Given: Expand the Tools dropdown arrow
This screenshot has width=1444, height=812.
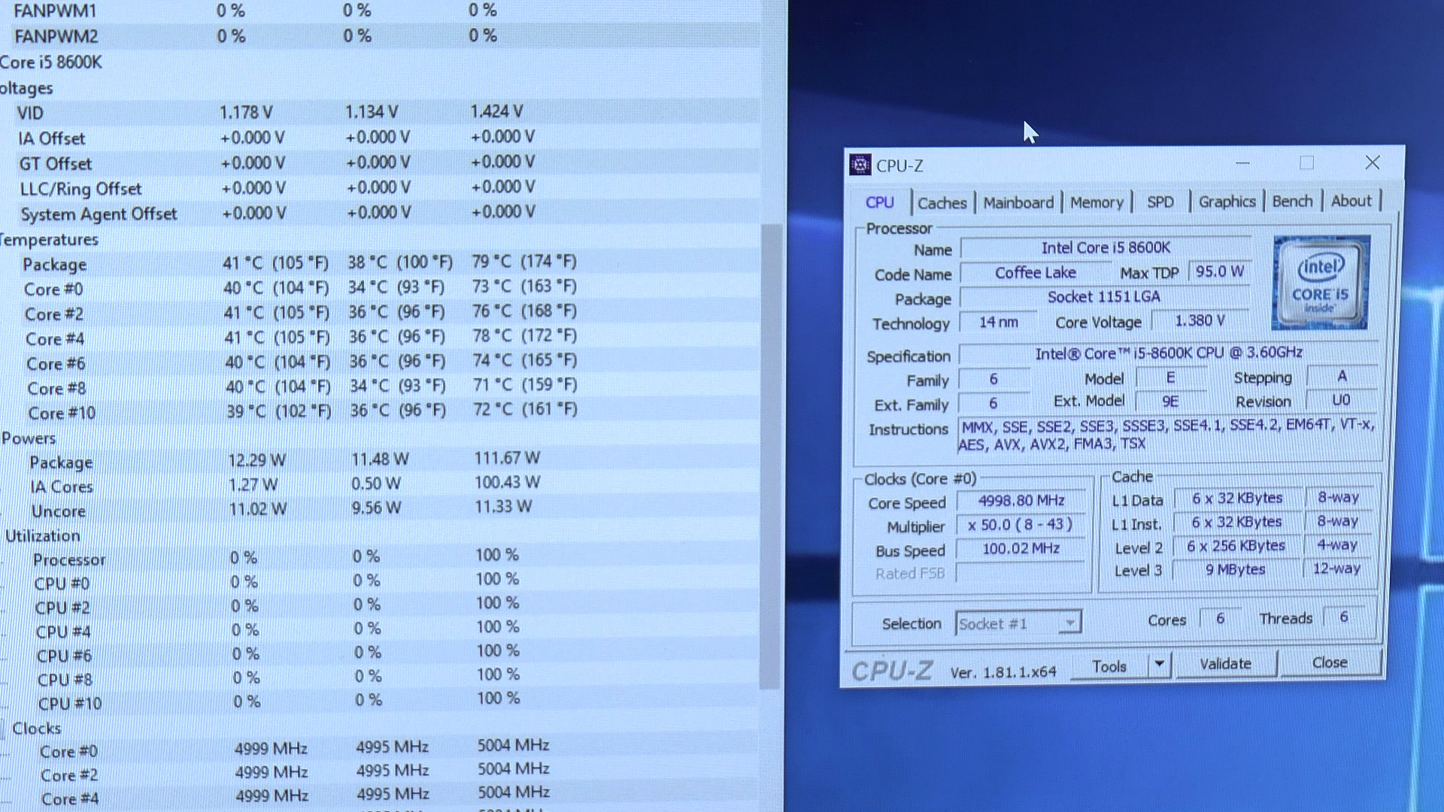Looking at the screenshot, I should [x=1160, y=665].
